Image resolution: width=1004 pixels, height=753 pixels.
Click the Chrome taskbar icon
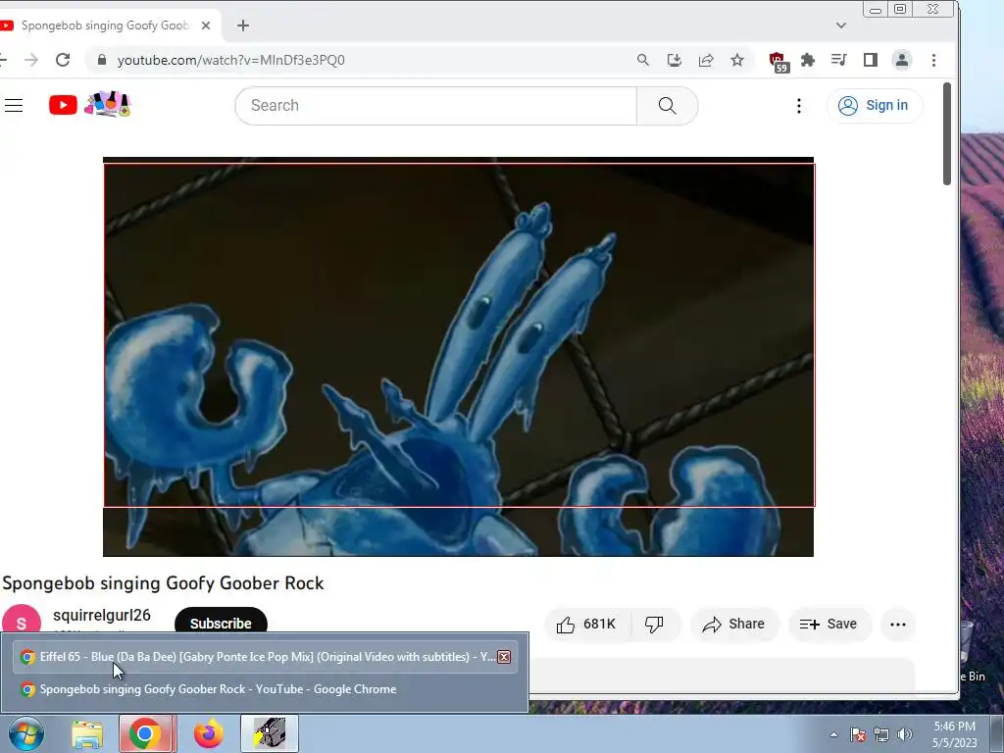click(145, 733)
